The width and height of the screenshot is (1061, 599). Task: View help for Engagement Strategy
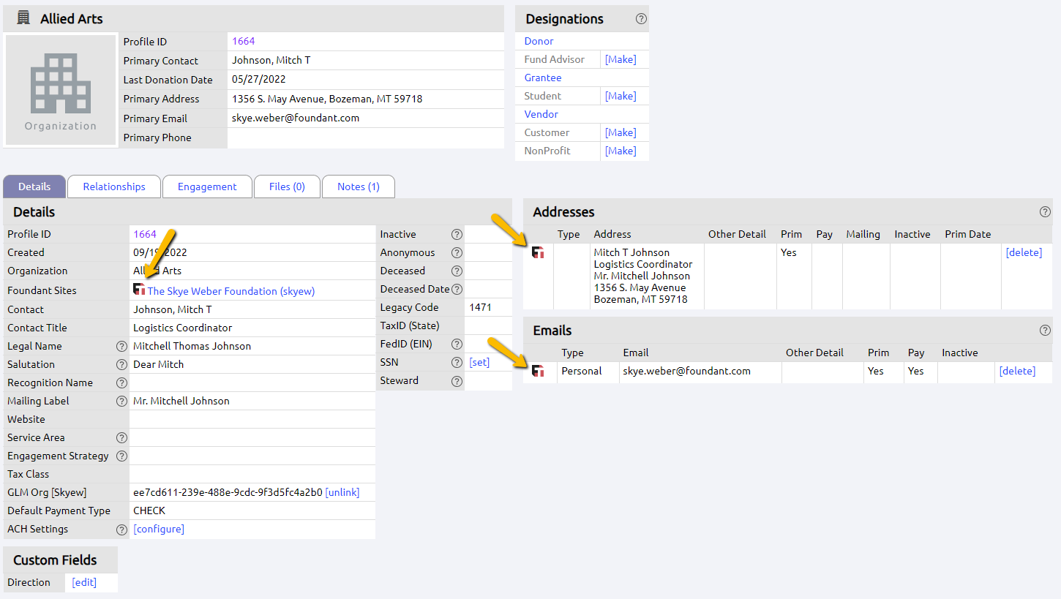coord(121,456)
